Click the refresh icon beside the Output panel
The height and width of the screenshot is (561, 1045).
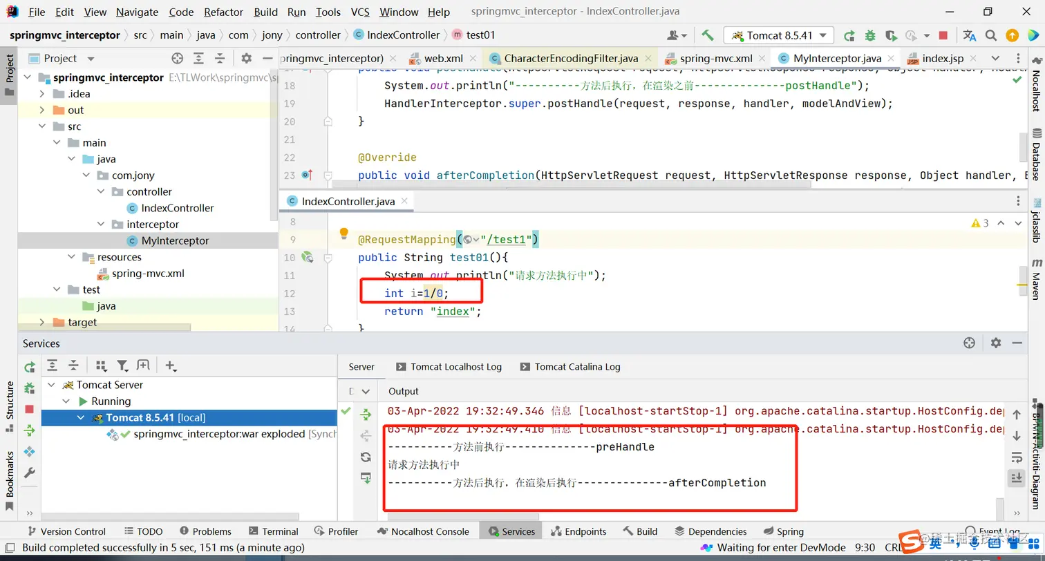(366, 457)
